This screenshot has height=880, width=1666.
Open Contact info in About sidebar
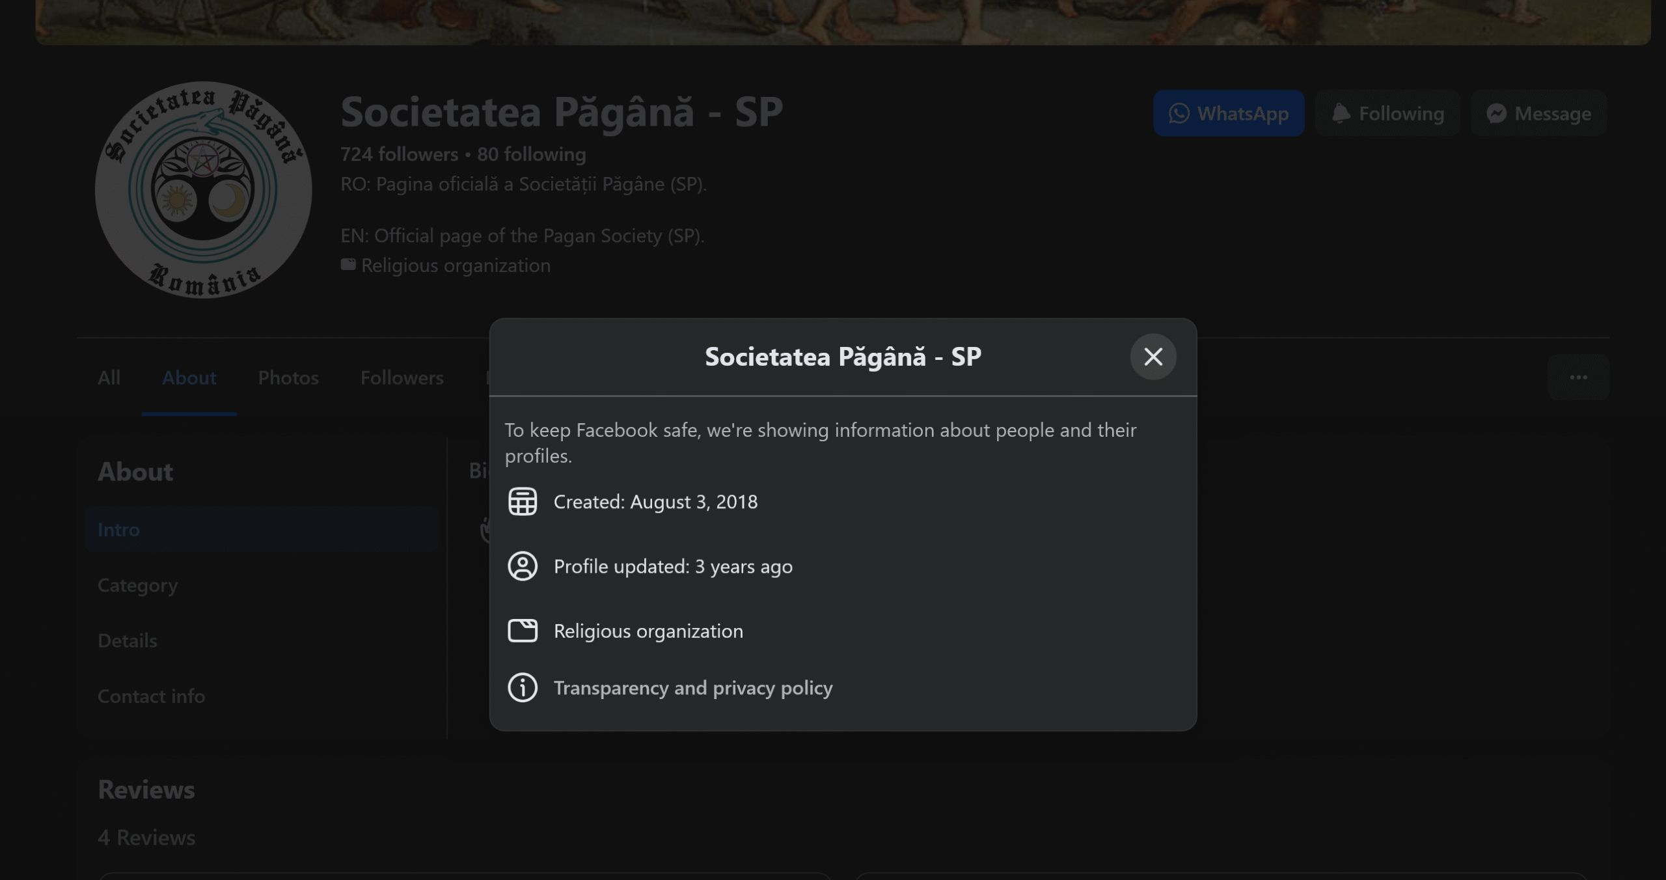click(151, 696)
